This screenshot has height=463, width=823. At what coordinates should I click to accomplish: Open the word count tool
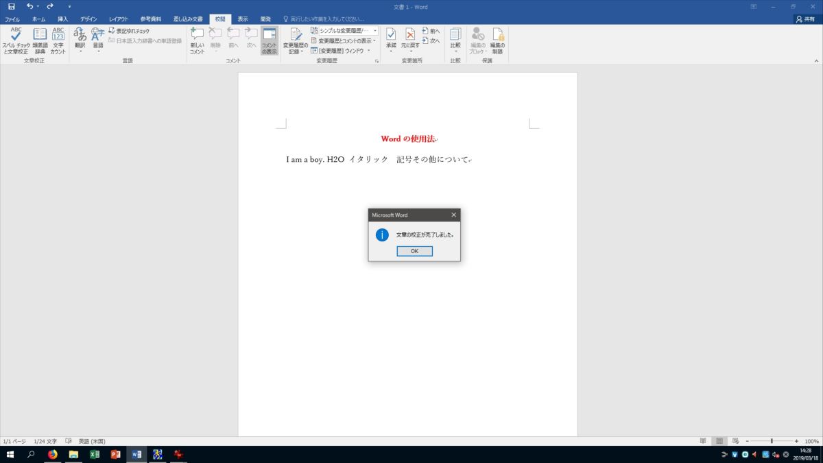pyautogui.click(x=58, y=40)
